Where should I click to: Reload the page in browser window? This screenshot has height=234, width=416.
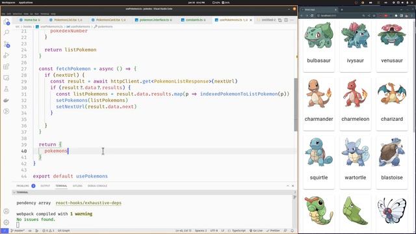(312, 16)
